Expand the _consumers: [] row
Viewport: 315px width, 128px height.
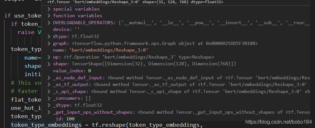click(x=49, y=98)
